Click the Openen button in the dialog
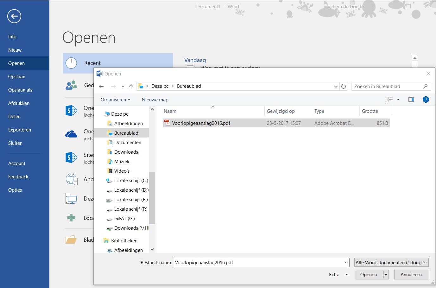Viewport: 436px width, 288px height. click(x=369, y=275)
